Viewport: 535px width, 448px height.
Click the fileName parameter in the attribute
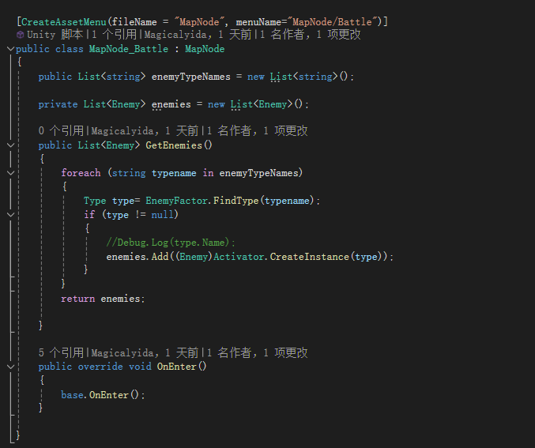point(134,22)
